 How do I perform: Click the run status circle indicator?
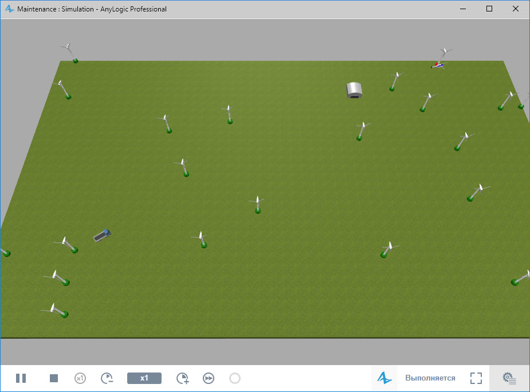pos(235,378)
